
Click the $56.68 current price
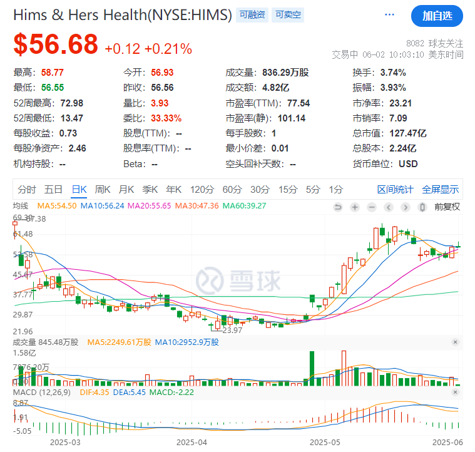(56, 44)
